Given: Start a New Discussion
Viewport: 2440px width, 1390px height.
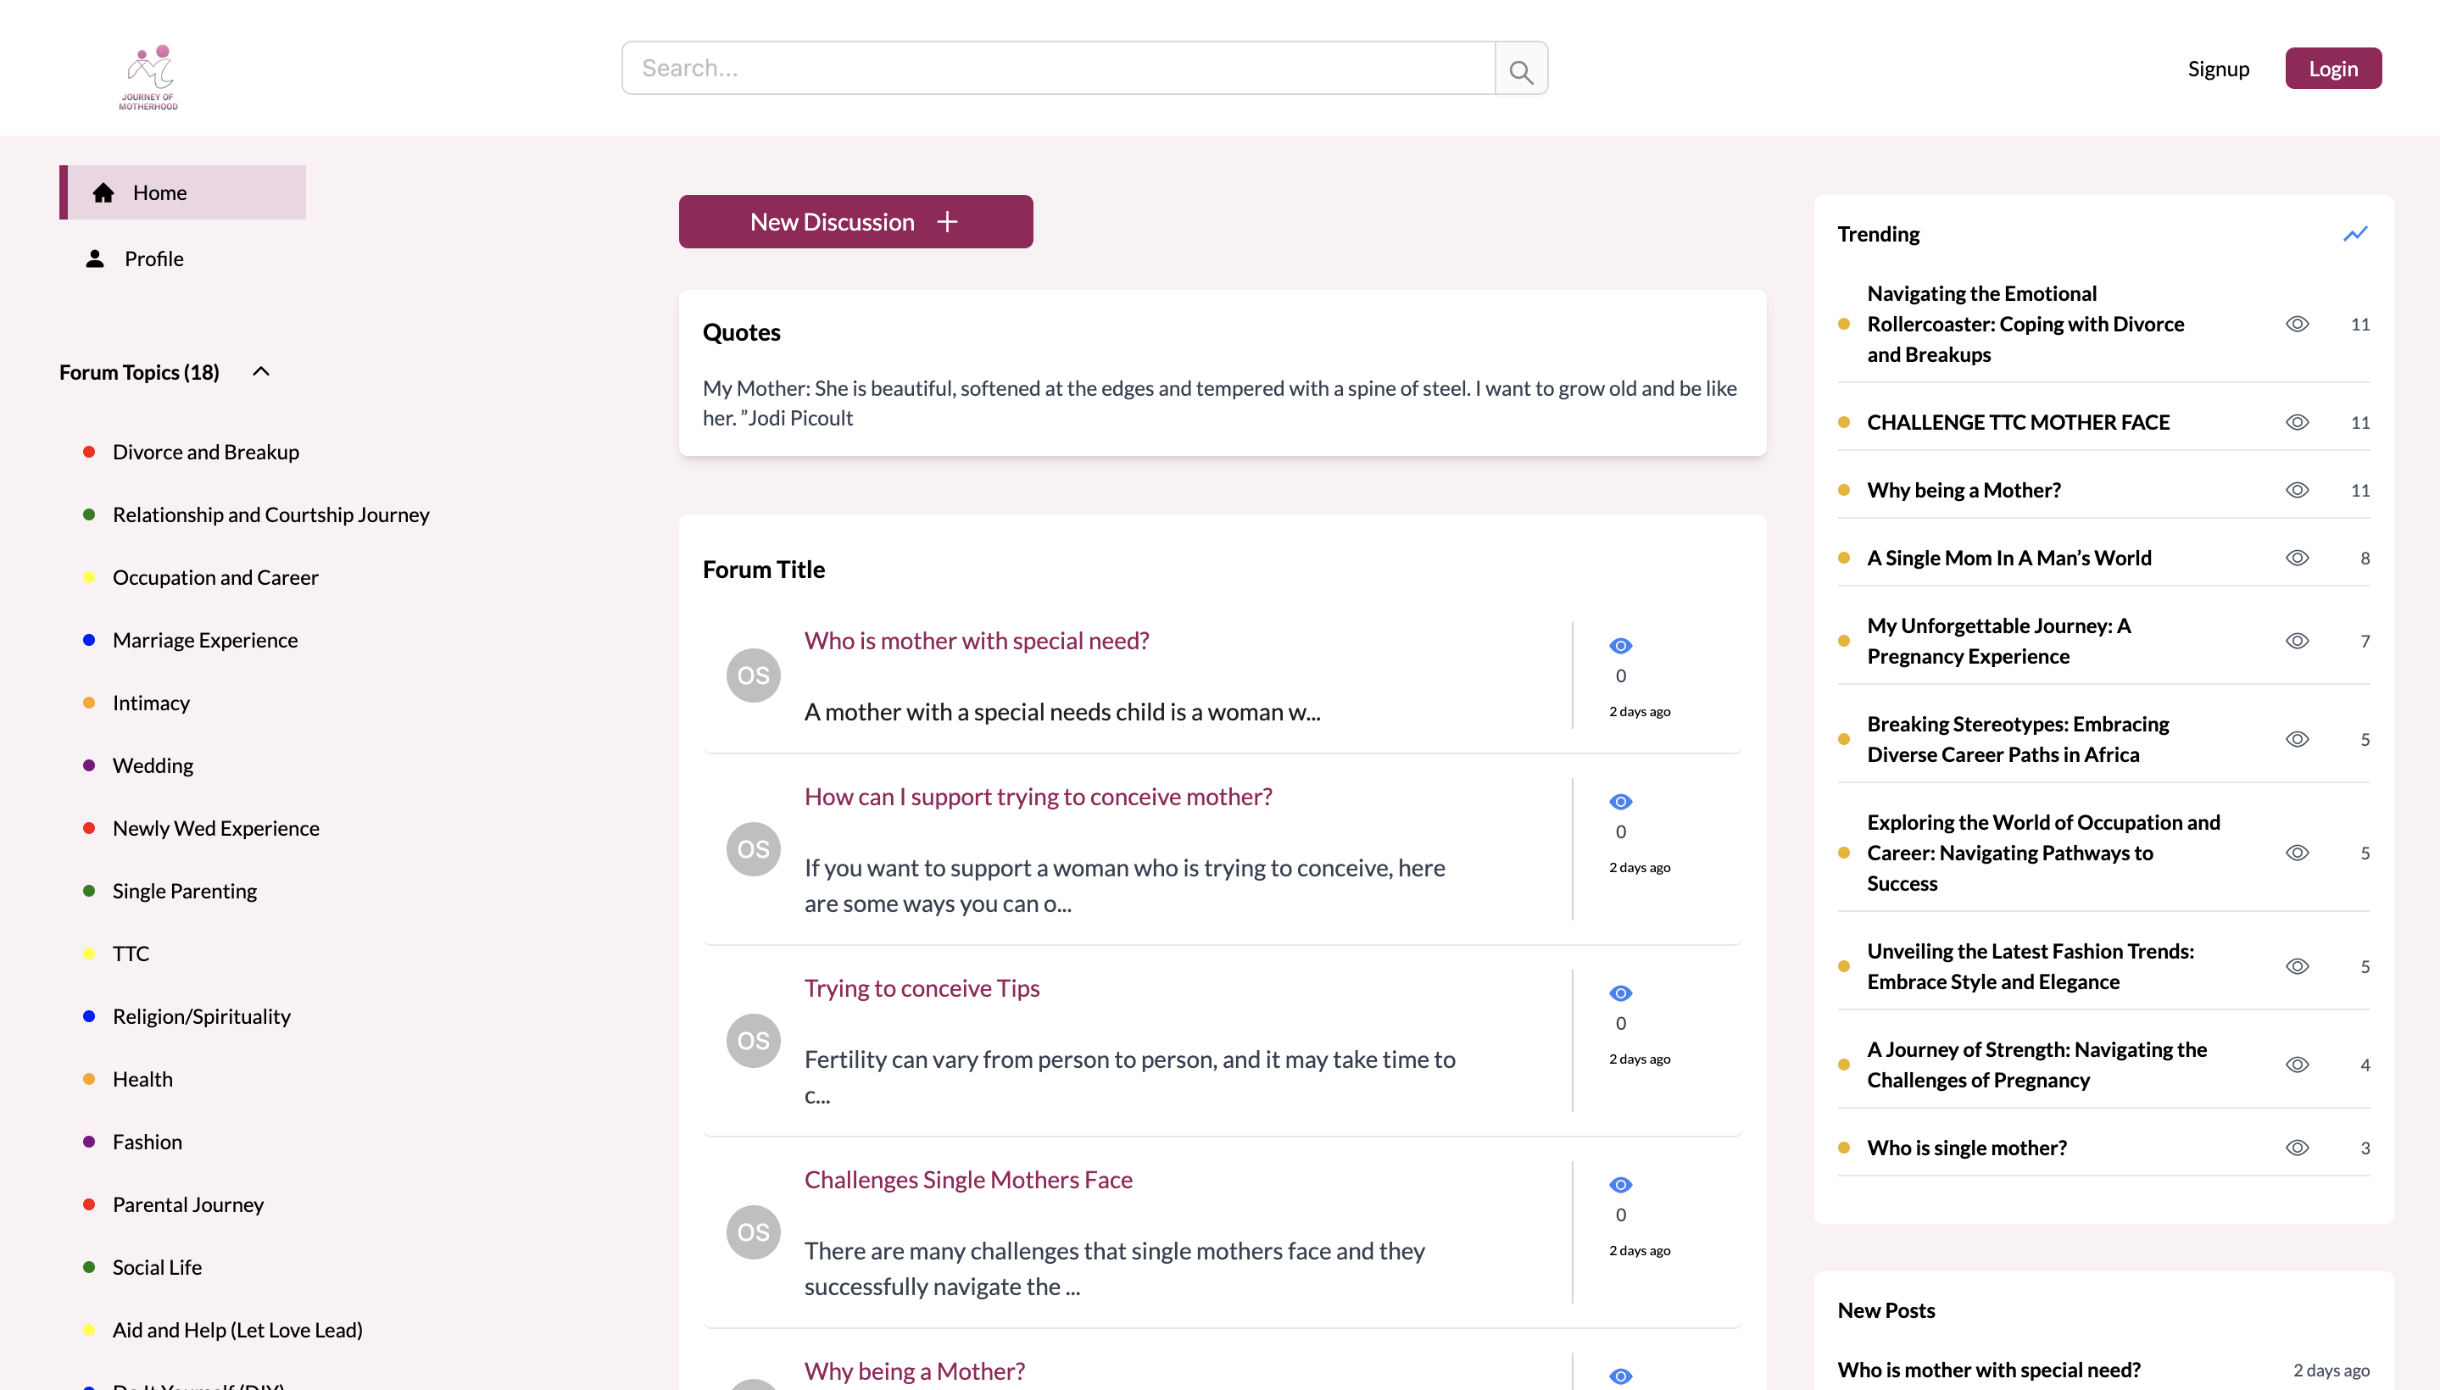Looking at the screenshot, I should (855, 221).
